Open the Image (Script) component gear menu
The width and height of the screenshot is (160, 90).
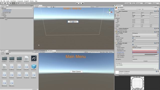coord(158,32)
